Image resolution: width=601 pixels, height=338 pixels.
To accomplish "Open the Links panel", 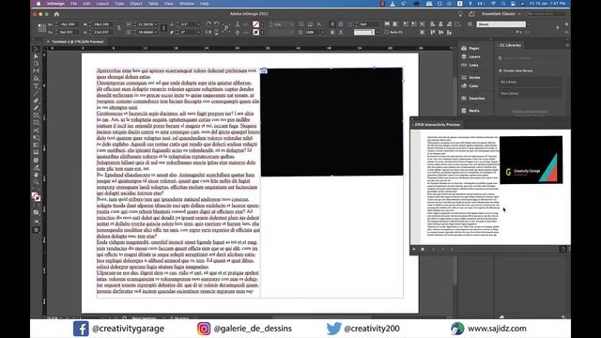I will (470, 65).
